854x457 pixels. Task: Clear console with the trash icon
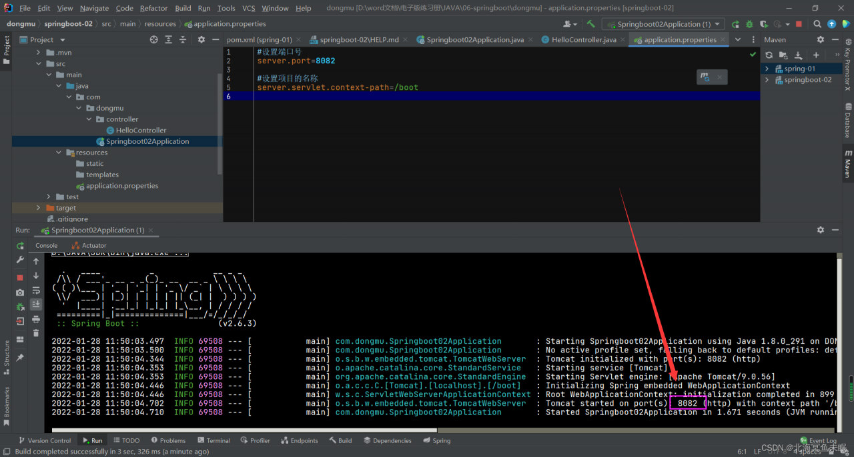click(x=36, y=333)
